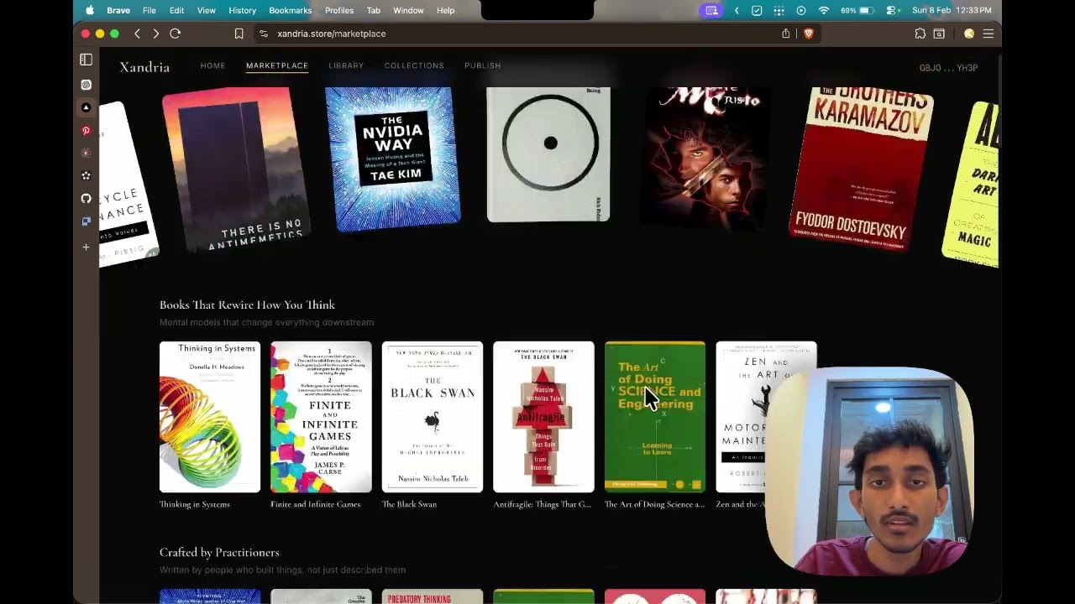Select the Marketplace nav tab
The image size is (1075, 604).
277,65
